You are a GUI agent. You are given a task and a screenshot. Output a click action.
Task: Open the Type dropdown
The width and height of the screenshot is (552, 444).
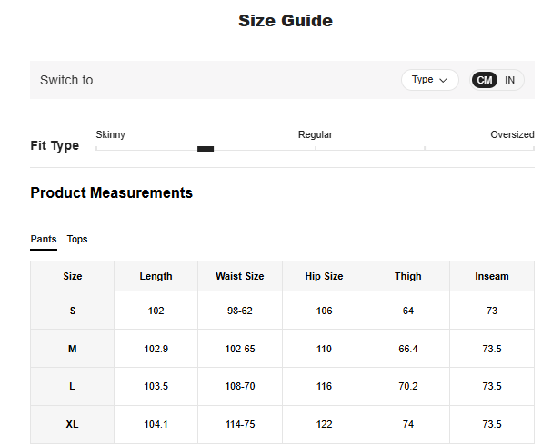(x=429, y=80)
